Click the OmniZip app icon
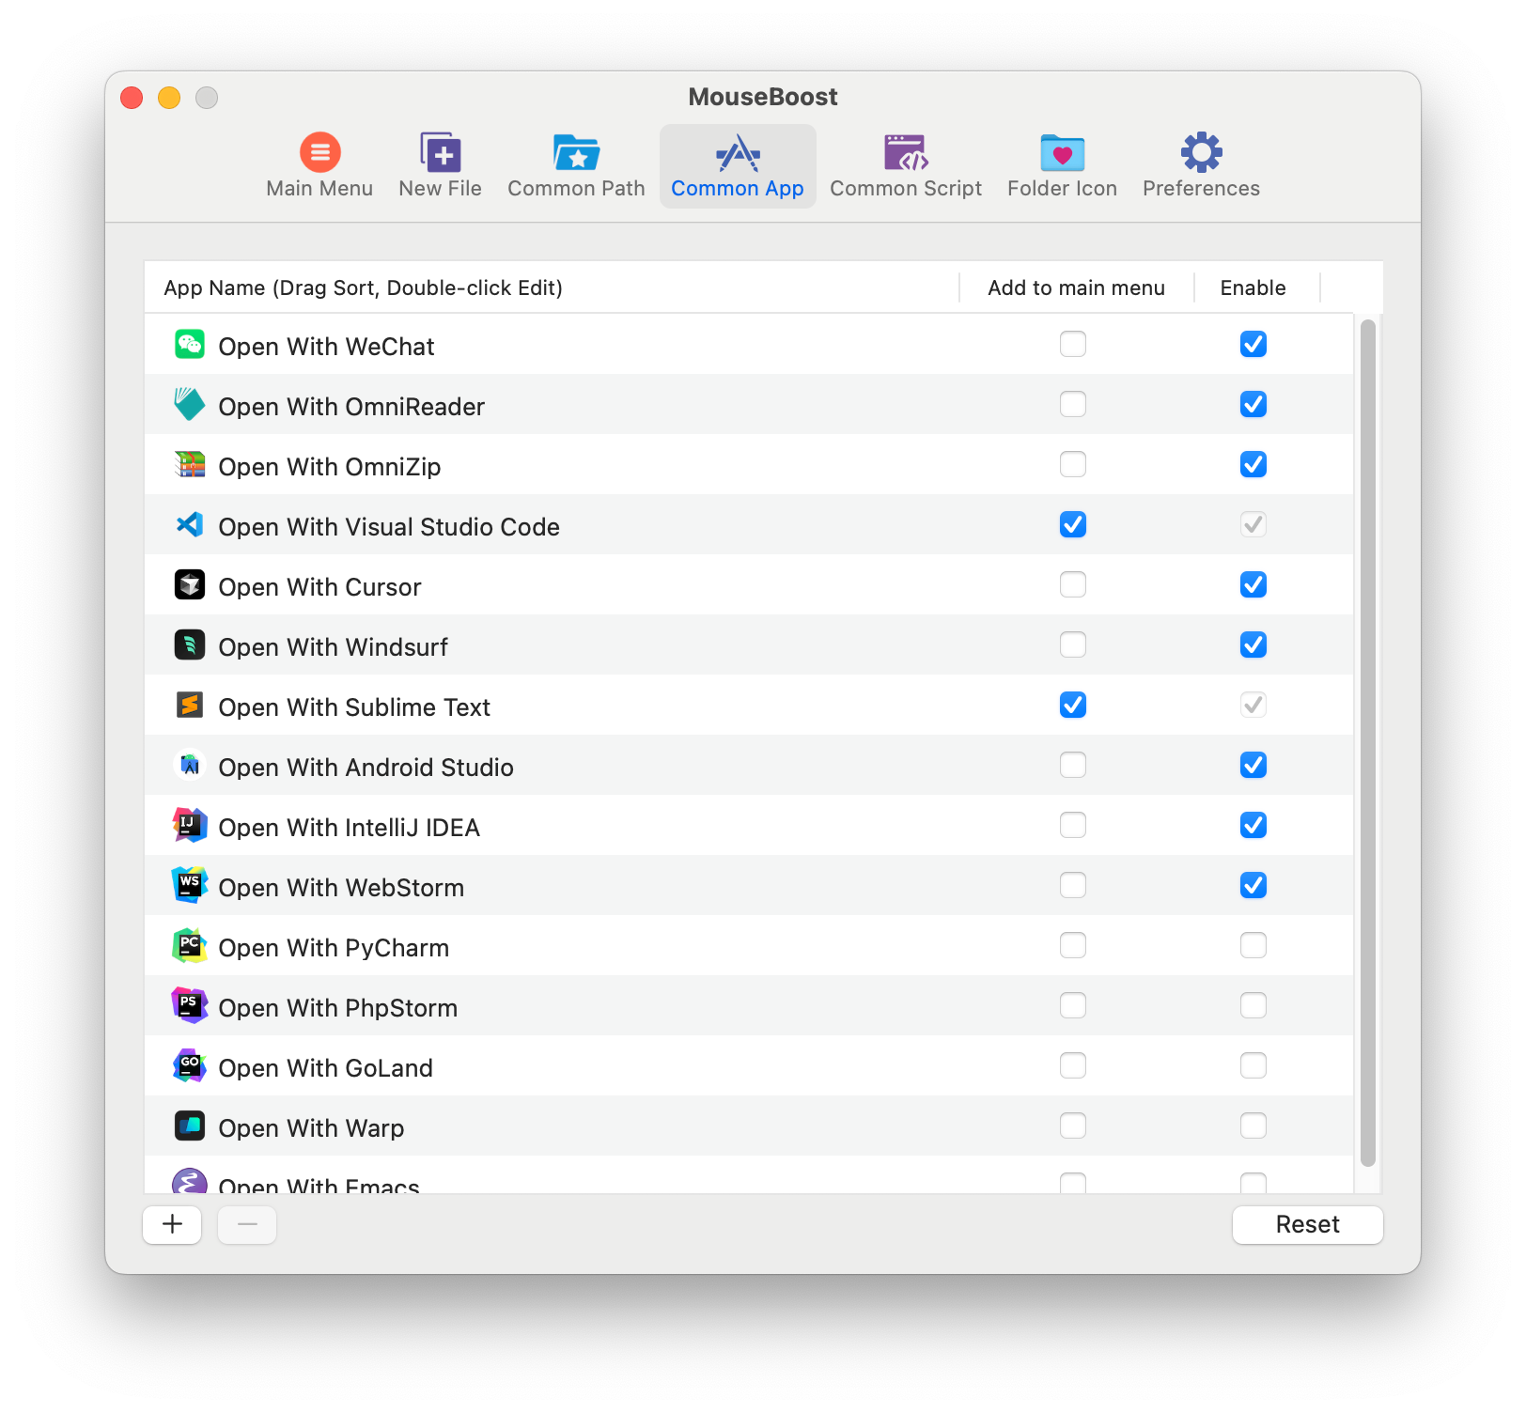The height and width of the screenshot is (1413, 1526). [x=190, y=465]
